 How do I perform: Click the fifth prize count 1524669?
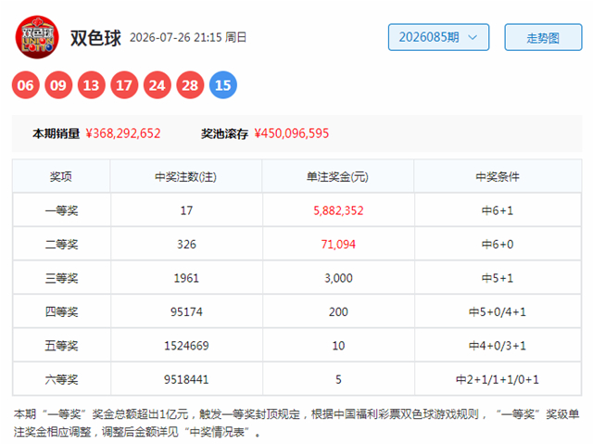pyautogui.click(x=186, y=346)
